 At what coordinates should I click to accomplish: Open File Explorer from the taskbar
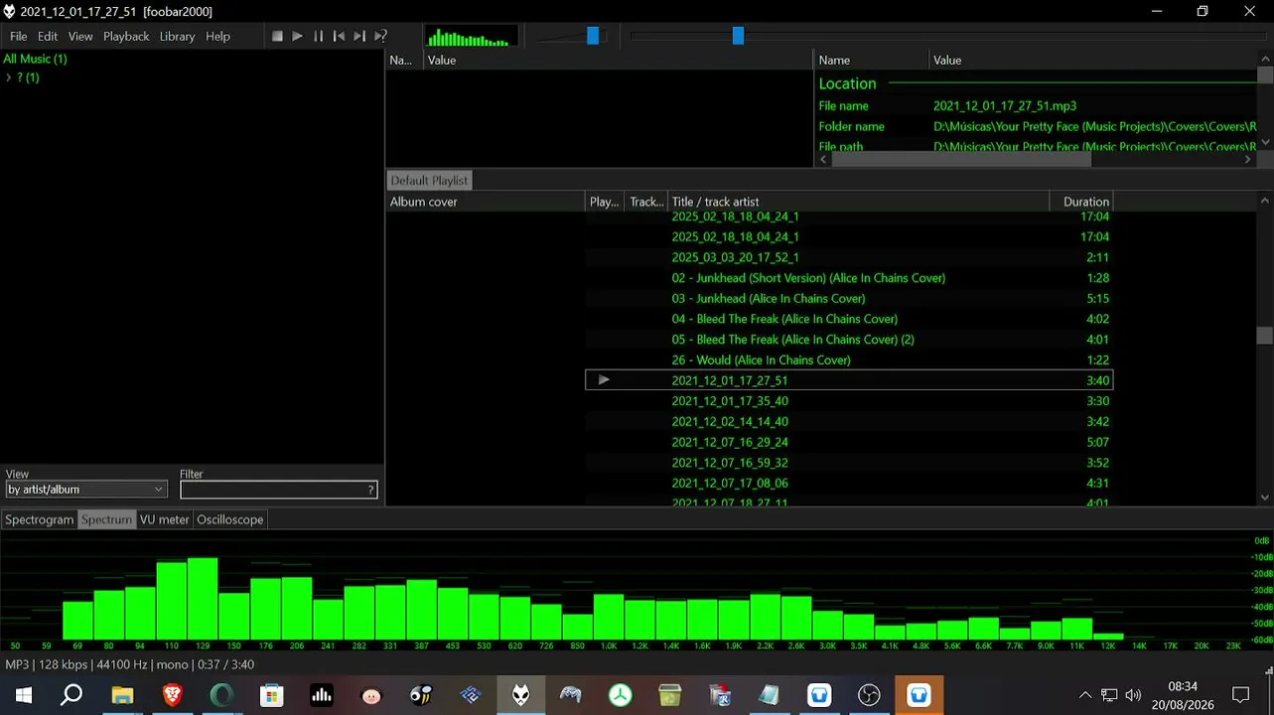point(122,695)
